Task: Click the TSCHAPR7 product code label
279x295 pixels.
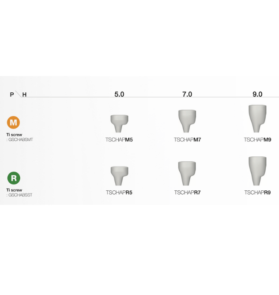Action: coord(187,193)
